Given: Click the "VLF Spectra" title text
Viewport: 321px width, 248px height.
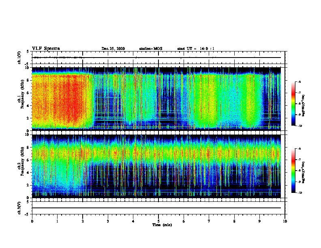Looking at the screenshot, I should click(x=46, y=49).
